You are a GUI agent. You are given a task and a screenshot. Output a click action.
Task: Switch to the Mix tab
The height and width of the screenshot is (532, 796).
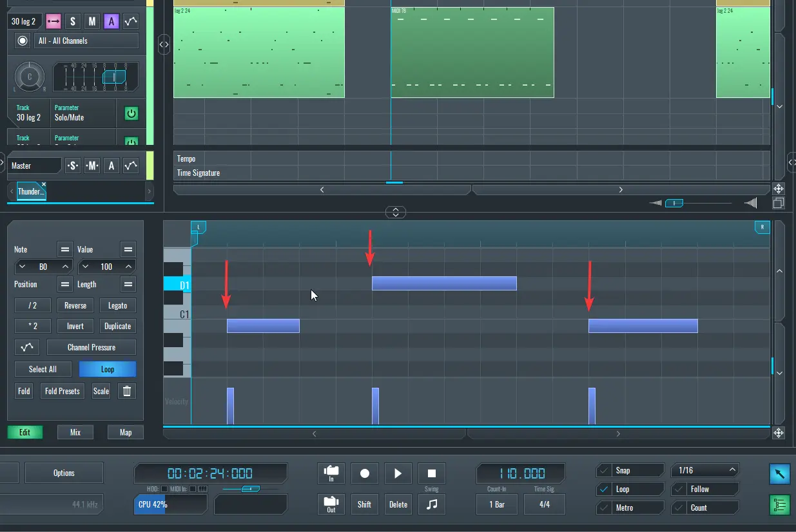[75, 432]
